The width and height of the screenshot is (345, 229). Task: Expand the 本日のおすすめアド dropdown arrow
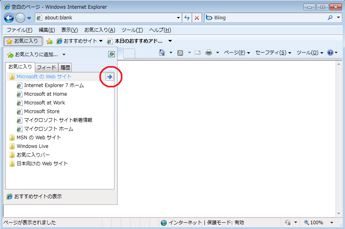[170, 41]
